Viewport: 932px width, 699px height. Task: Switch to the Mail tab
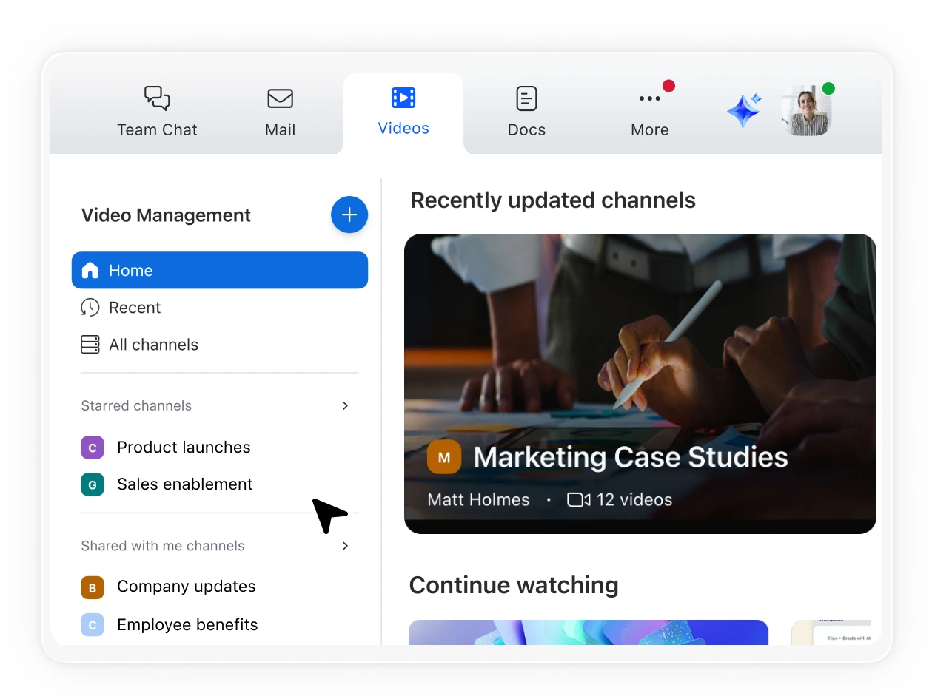[280, 112]
